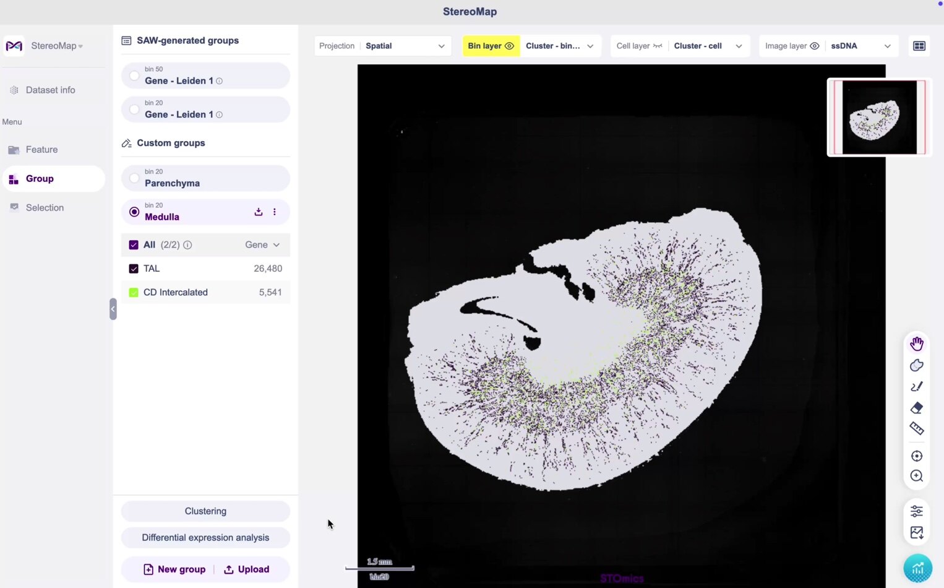Uncheck the TAL cluster checkbox
Viewport: 944px width, 588px height.
[x=134, y=269]
